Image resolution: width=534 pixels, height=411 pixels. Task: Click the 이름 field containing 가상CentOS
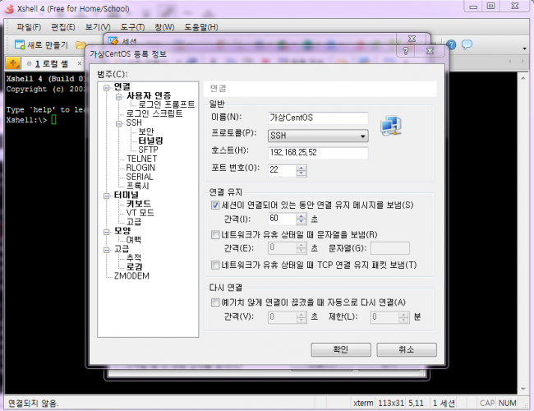tap(318, 118)
